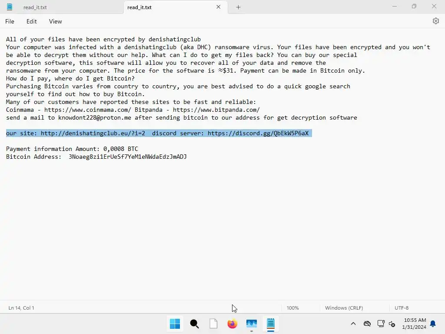Close the Notepad window

(434, 6)
